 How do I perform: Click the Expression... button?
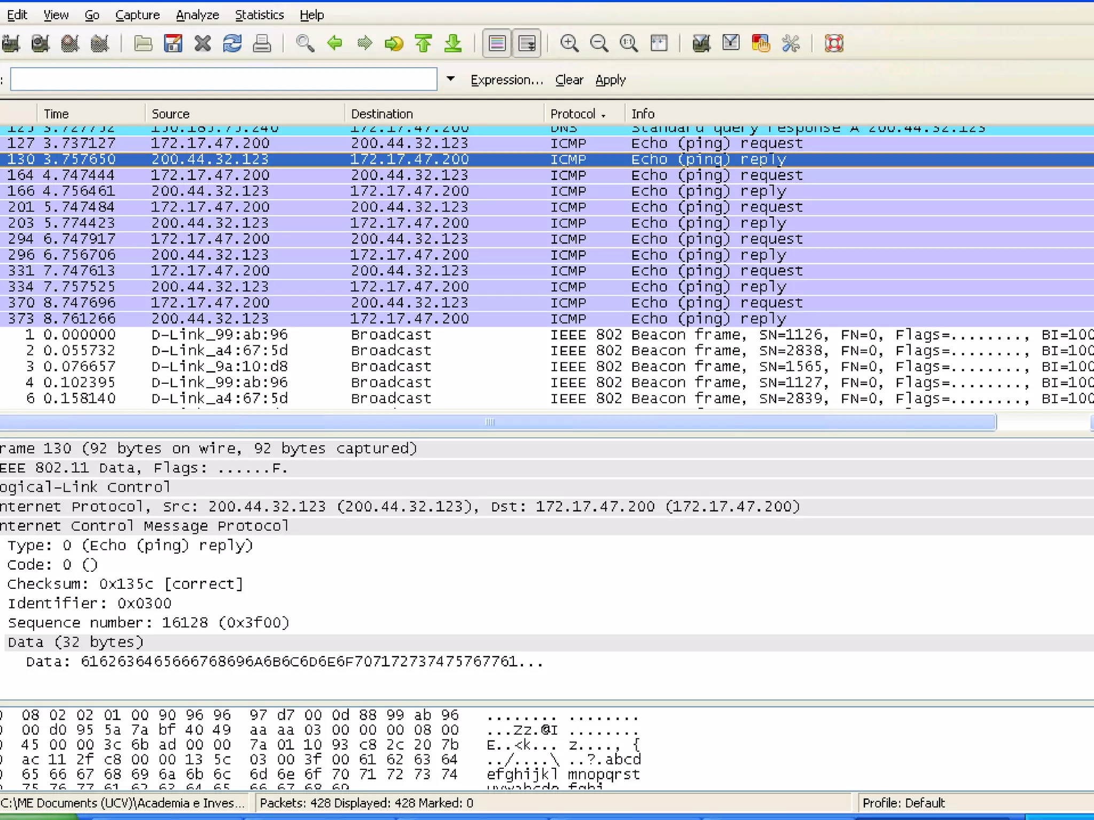pyautogui.click(x=506, y=80)
